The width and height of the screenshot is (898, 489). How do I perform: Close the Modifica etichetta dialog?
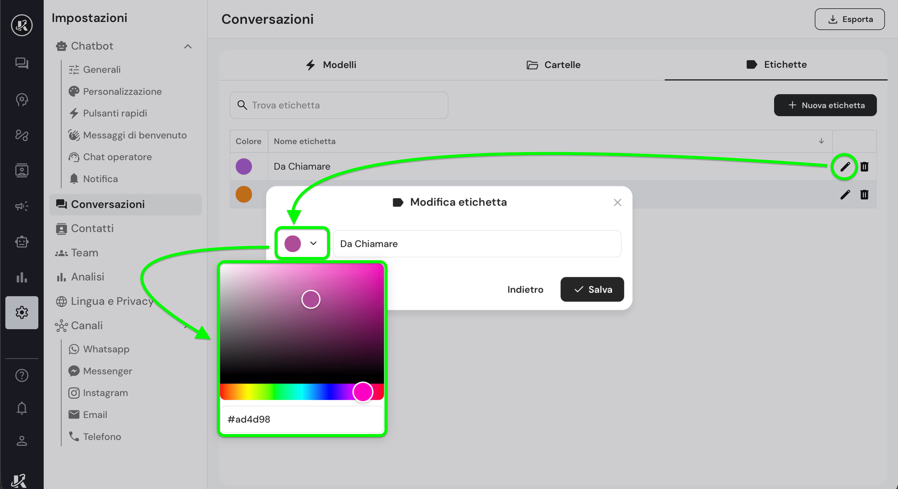617,203
